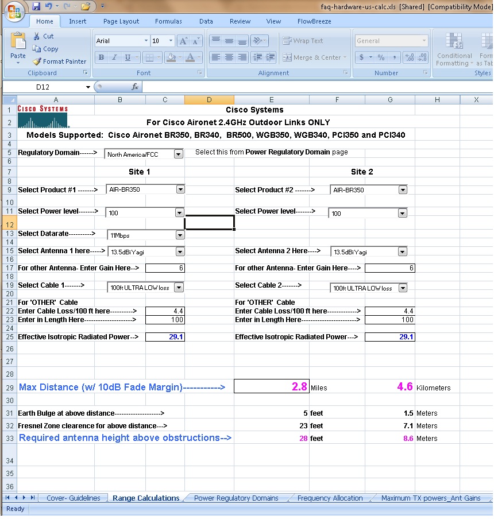Open Conditional Formatting menu
Image resolution: width=494 pixels, height=519 pixels.
point(454,49)
